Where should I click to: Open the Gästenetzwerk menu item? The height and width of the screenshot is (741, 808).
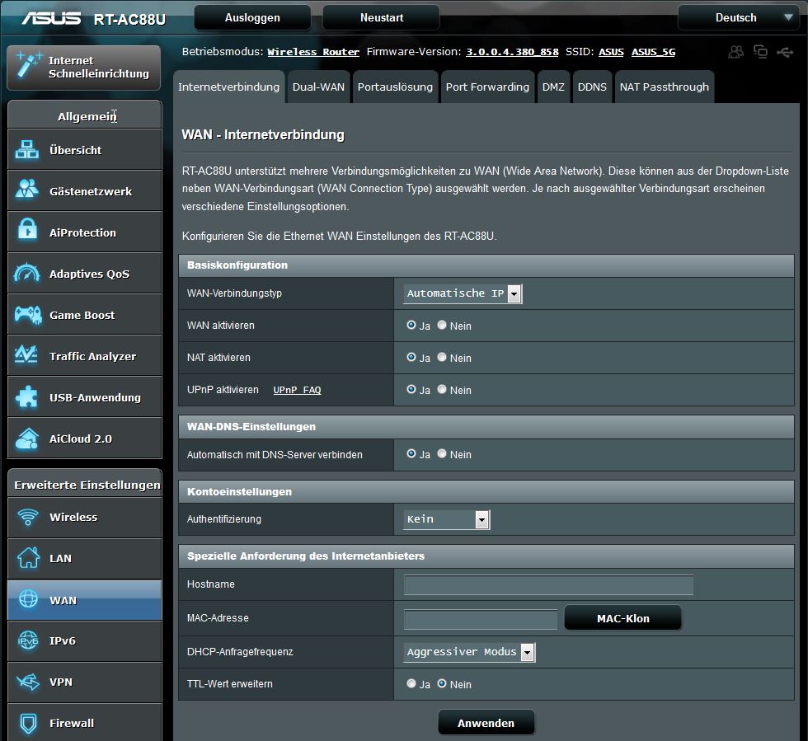pyautogui.click(x=84, y=190)
